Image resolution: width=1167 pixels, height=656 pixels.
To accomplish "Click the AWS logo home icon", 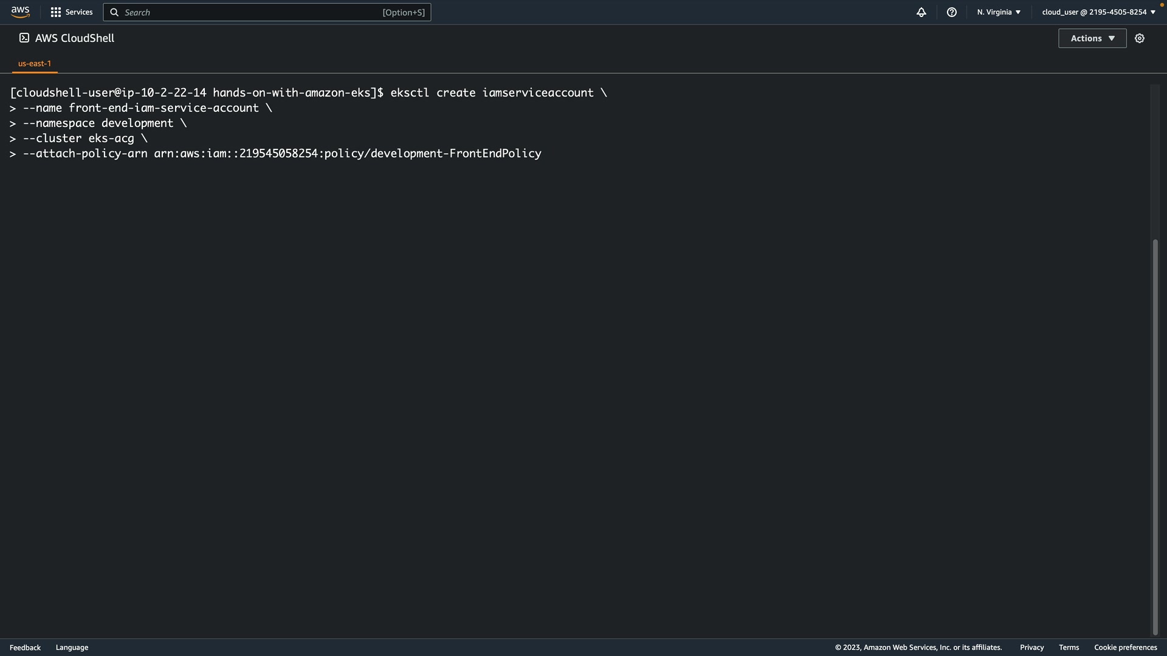I will click(20, 12).
